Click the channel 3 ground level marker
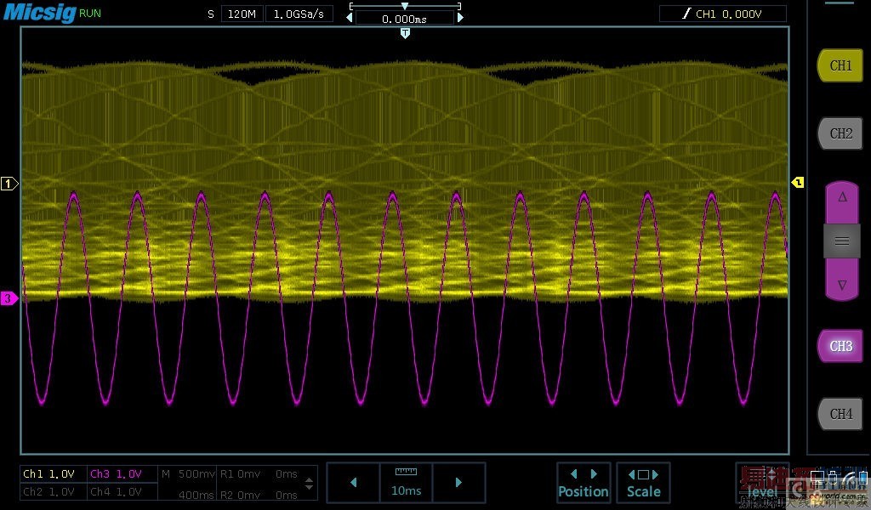The image size is (871, 510). pyautogui.click(x=8, y=298)
